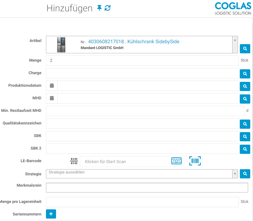This screenshot has width=253, height=221.
Task: Search for a Charge with magnifier button
Action: 245,74
